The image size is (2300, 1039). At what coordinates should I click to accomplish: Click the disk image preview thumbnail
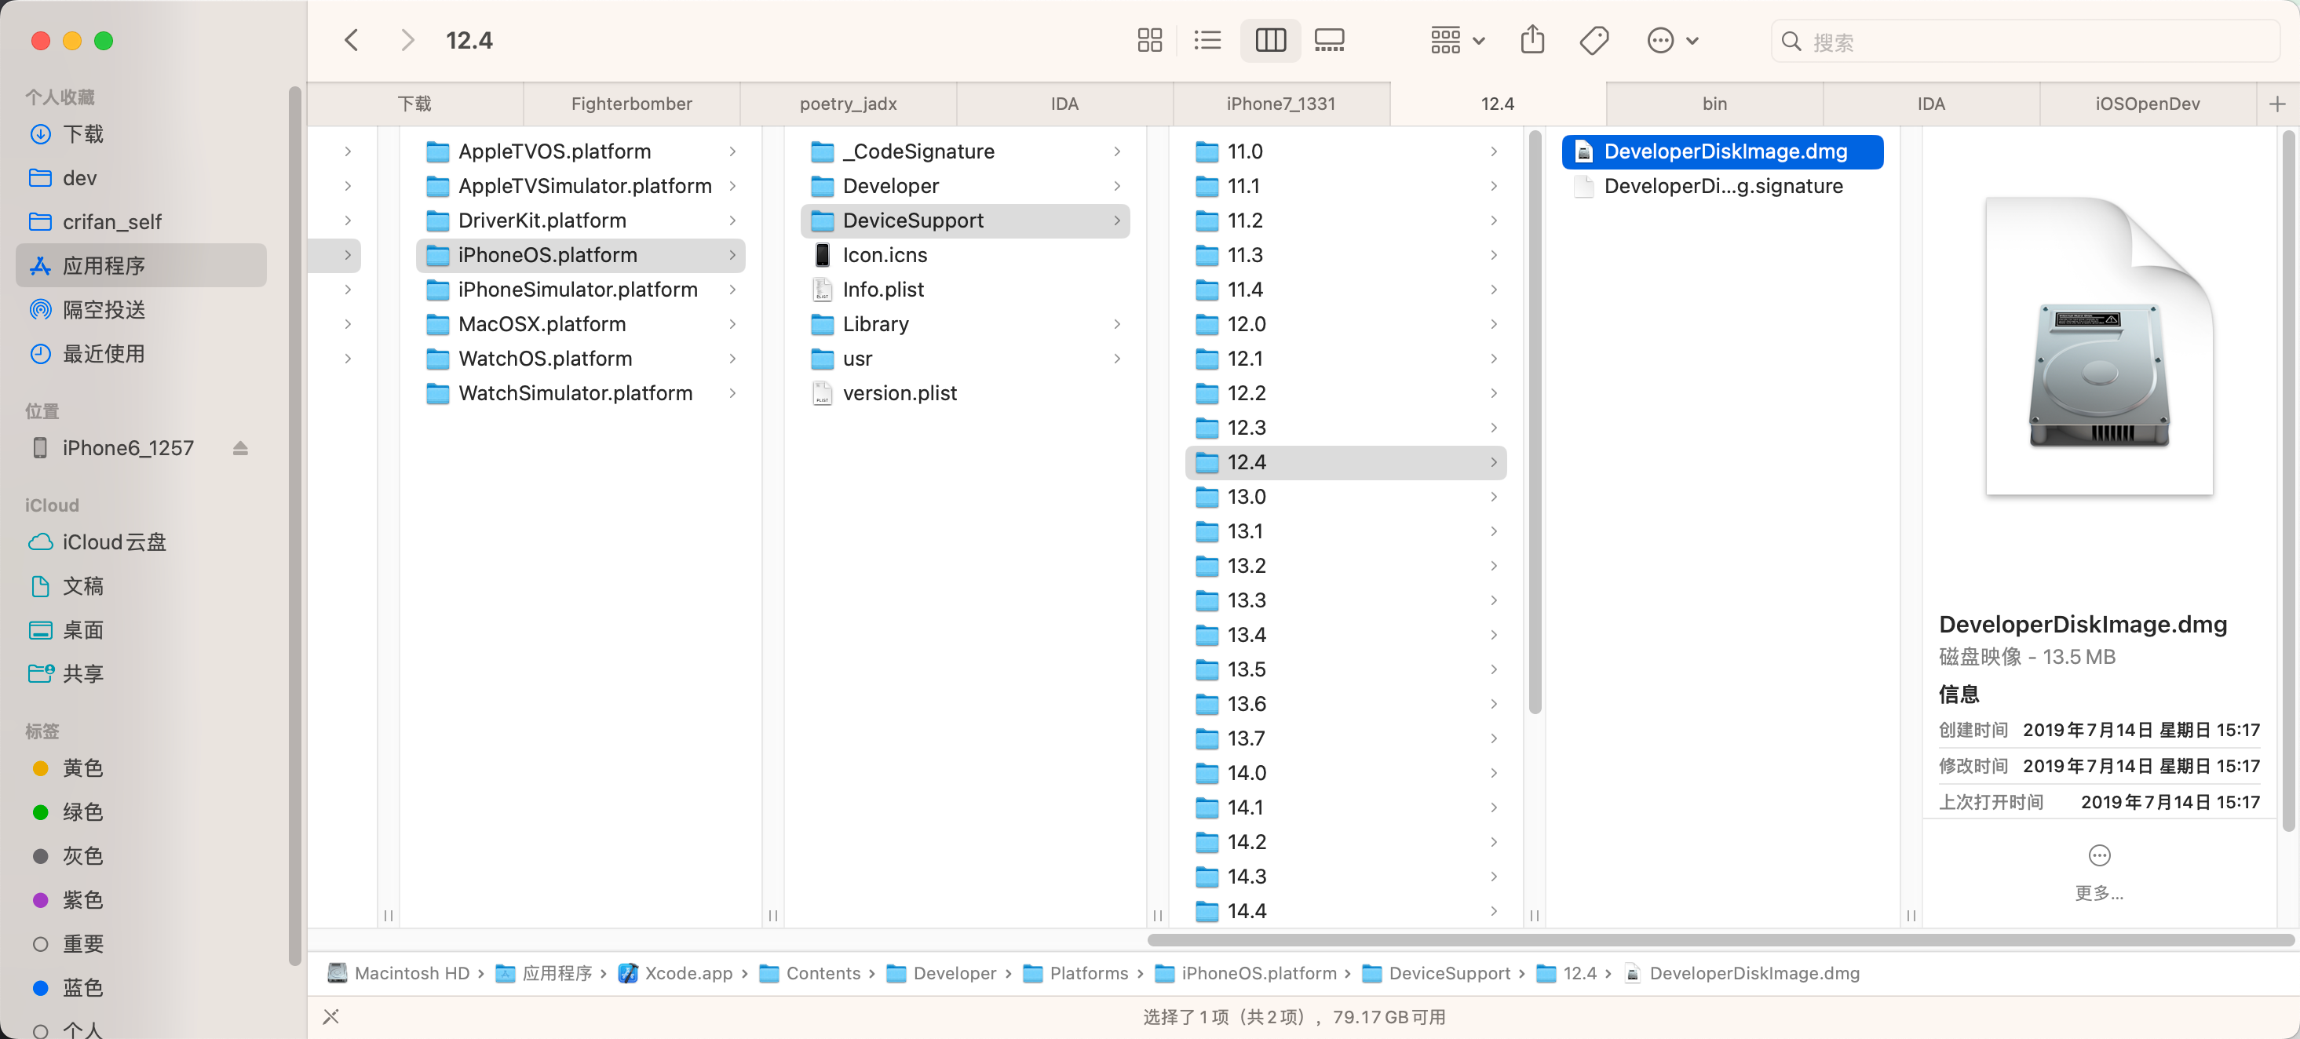coord(2099,347)
